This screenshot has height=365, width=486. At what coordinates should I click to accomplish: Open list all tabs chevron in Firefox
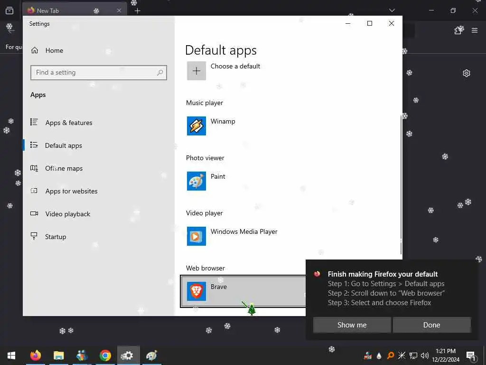(x=392, y=10)
